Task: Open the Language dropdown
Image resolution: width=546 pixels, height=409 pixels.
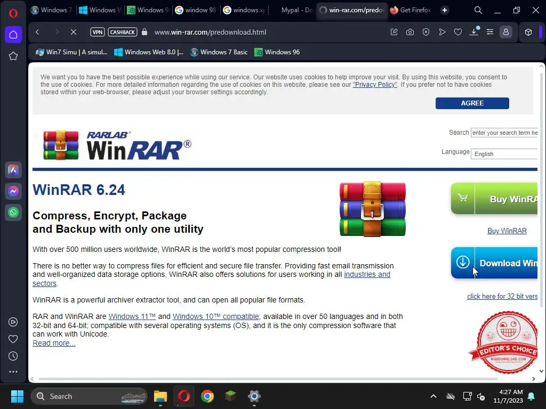Action: point(504,154)
